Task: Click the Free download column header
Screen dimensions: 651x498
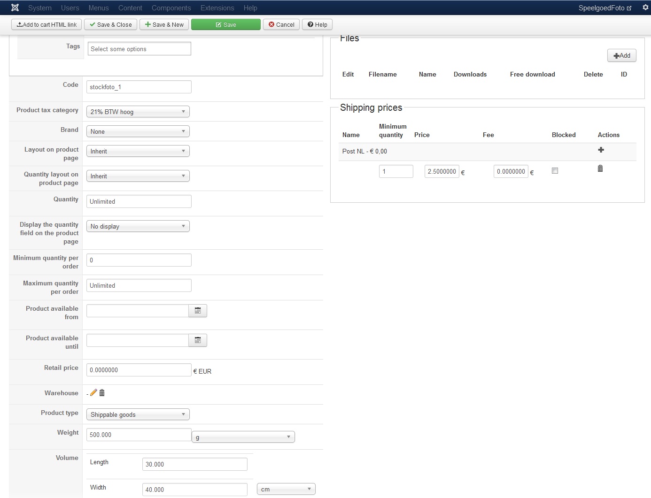Action: [x=533, y=74]
